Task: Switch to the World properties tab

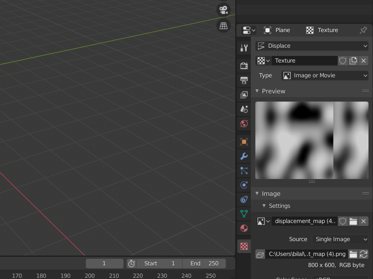Action: [x=244, y=123]
